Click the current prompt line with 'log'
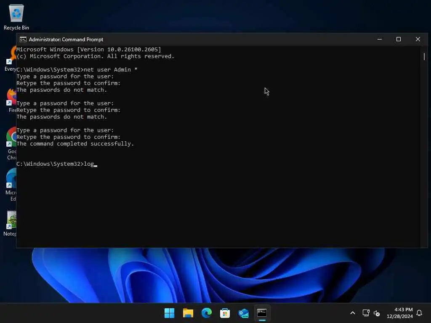This screenshot has height=323, width=431. pyautogui.click(x=57, y=164)
